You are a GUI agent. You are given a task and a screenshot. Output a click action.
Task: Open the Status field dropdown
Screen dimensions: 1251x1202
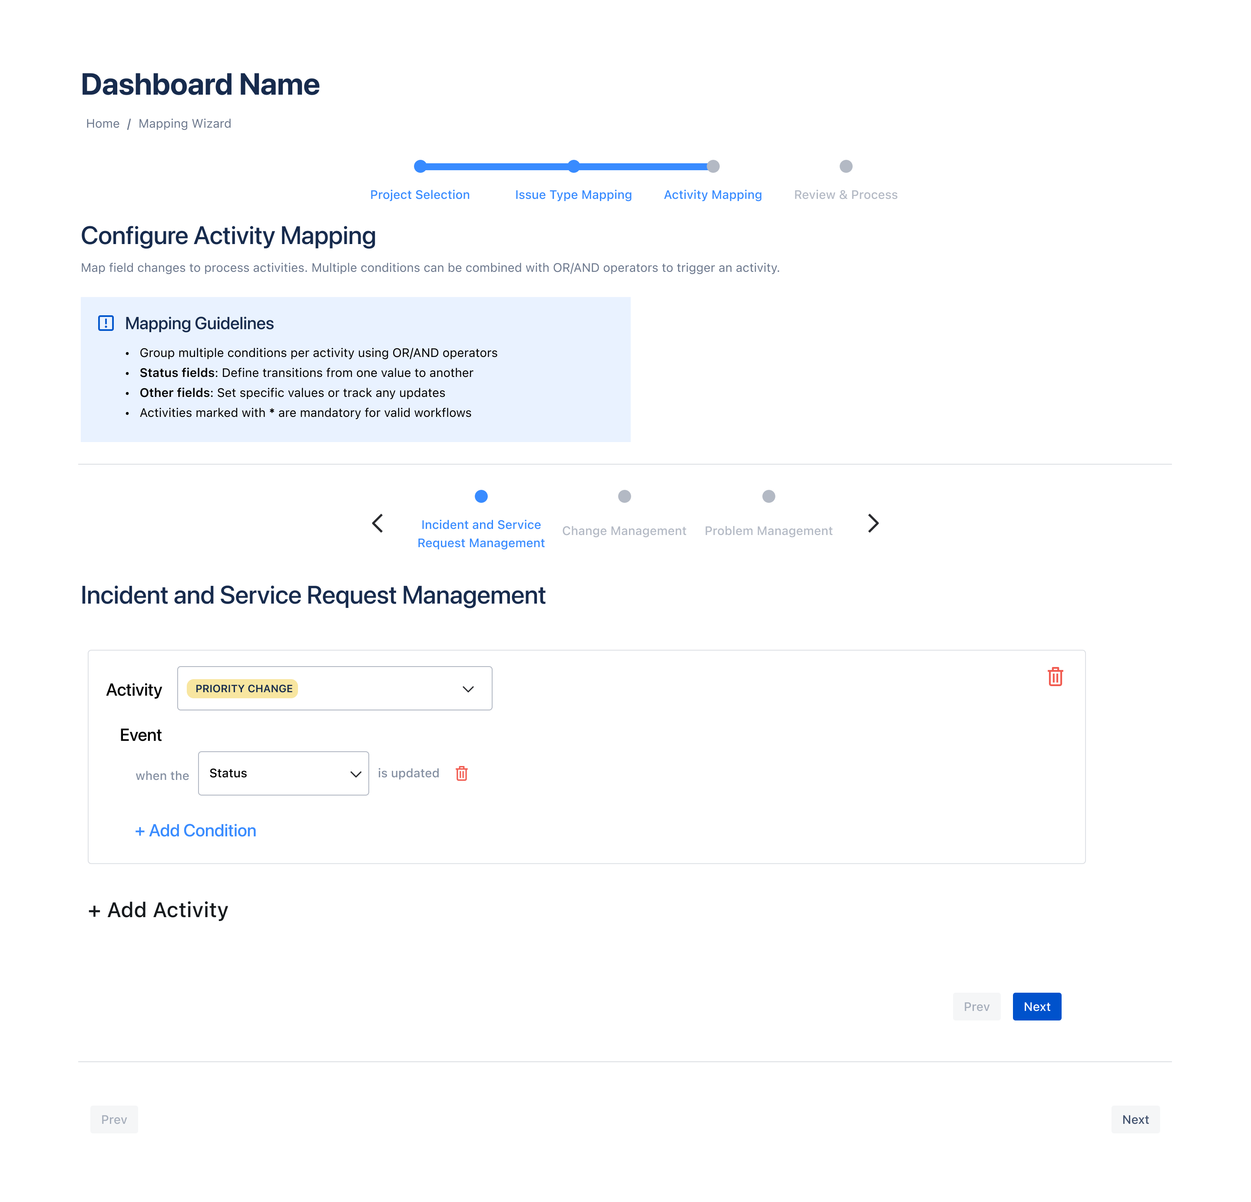(283, 773)
